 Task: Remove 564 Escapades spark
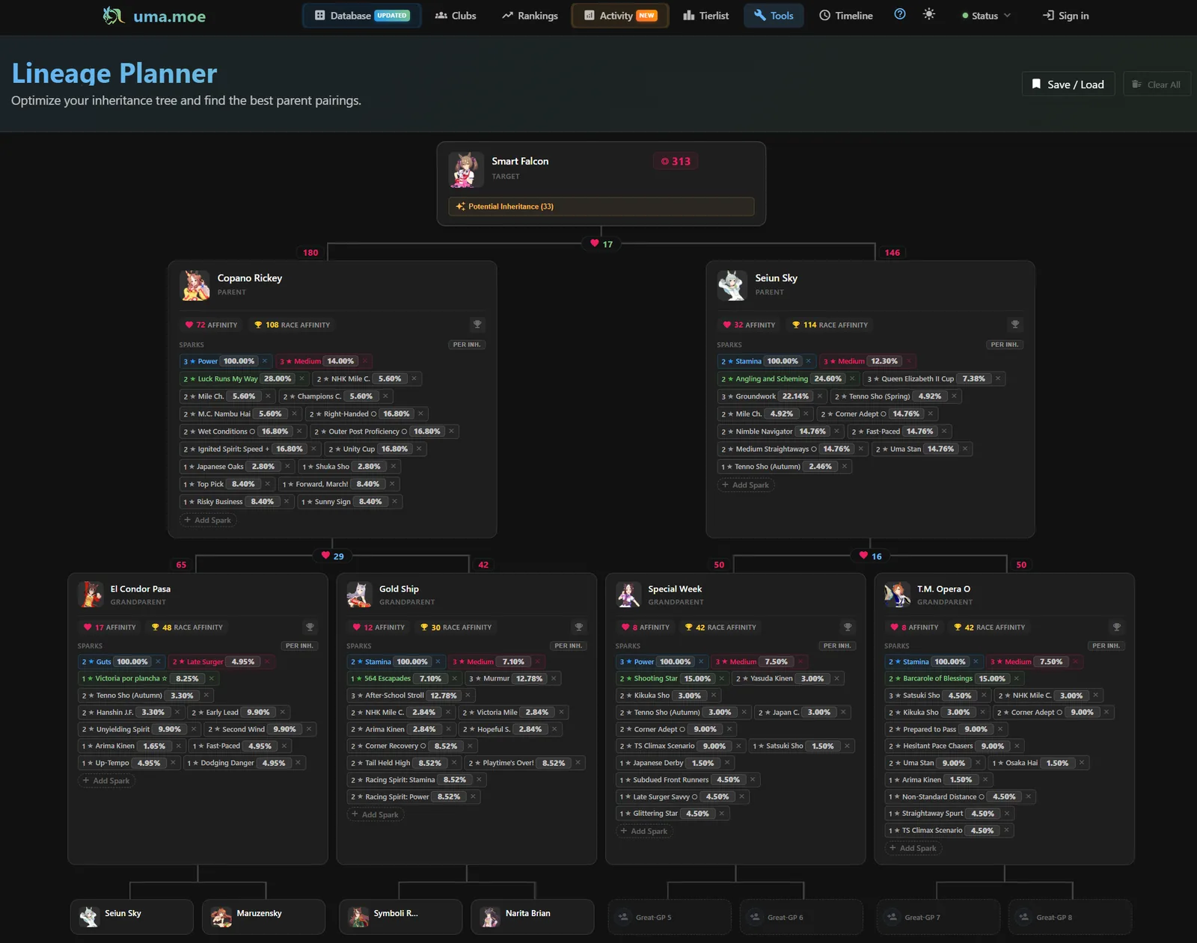[454, 678]
